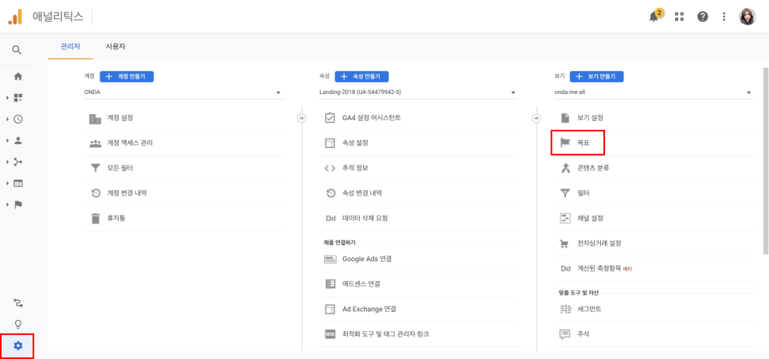Click the Admin gear icon in sidebar
769x359 pixels.
click(x=18, y=346)
